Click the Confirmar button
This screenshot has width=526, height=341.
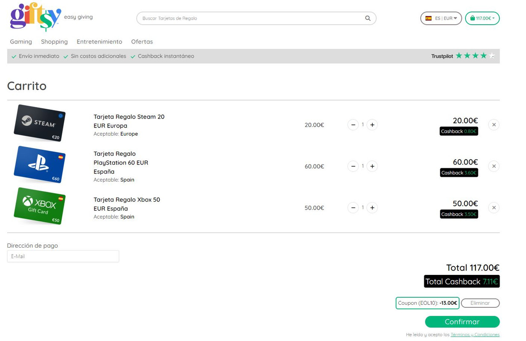click(462, 322)
